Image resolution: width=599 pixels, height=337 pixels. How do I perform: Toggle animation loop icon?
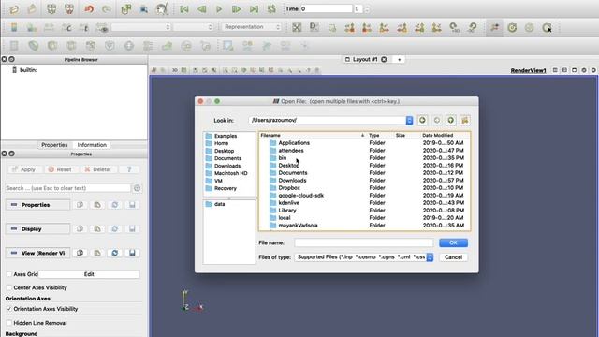pyautogui.click(x=271, y=9)
